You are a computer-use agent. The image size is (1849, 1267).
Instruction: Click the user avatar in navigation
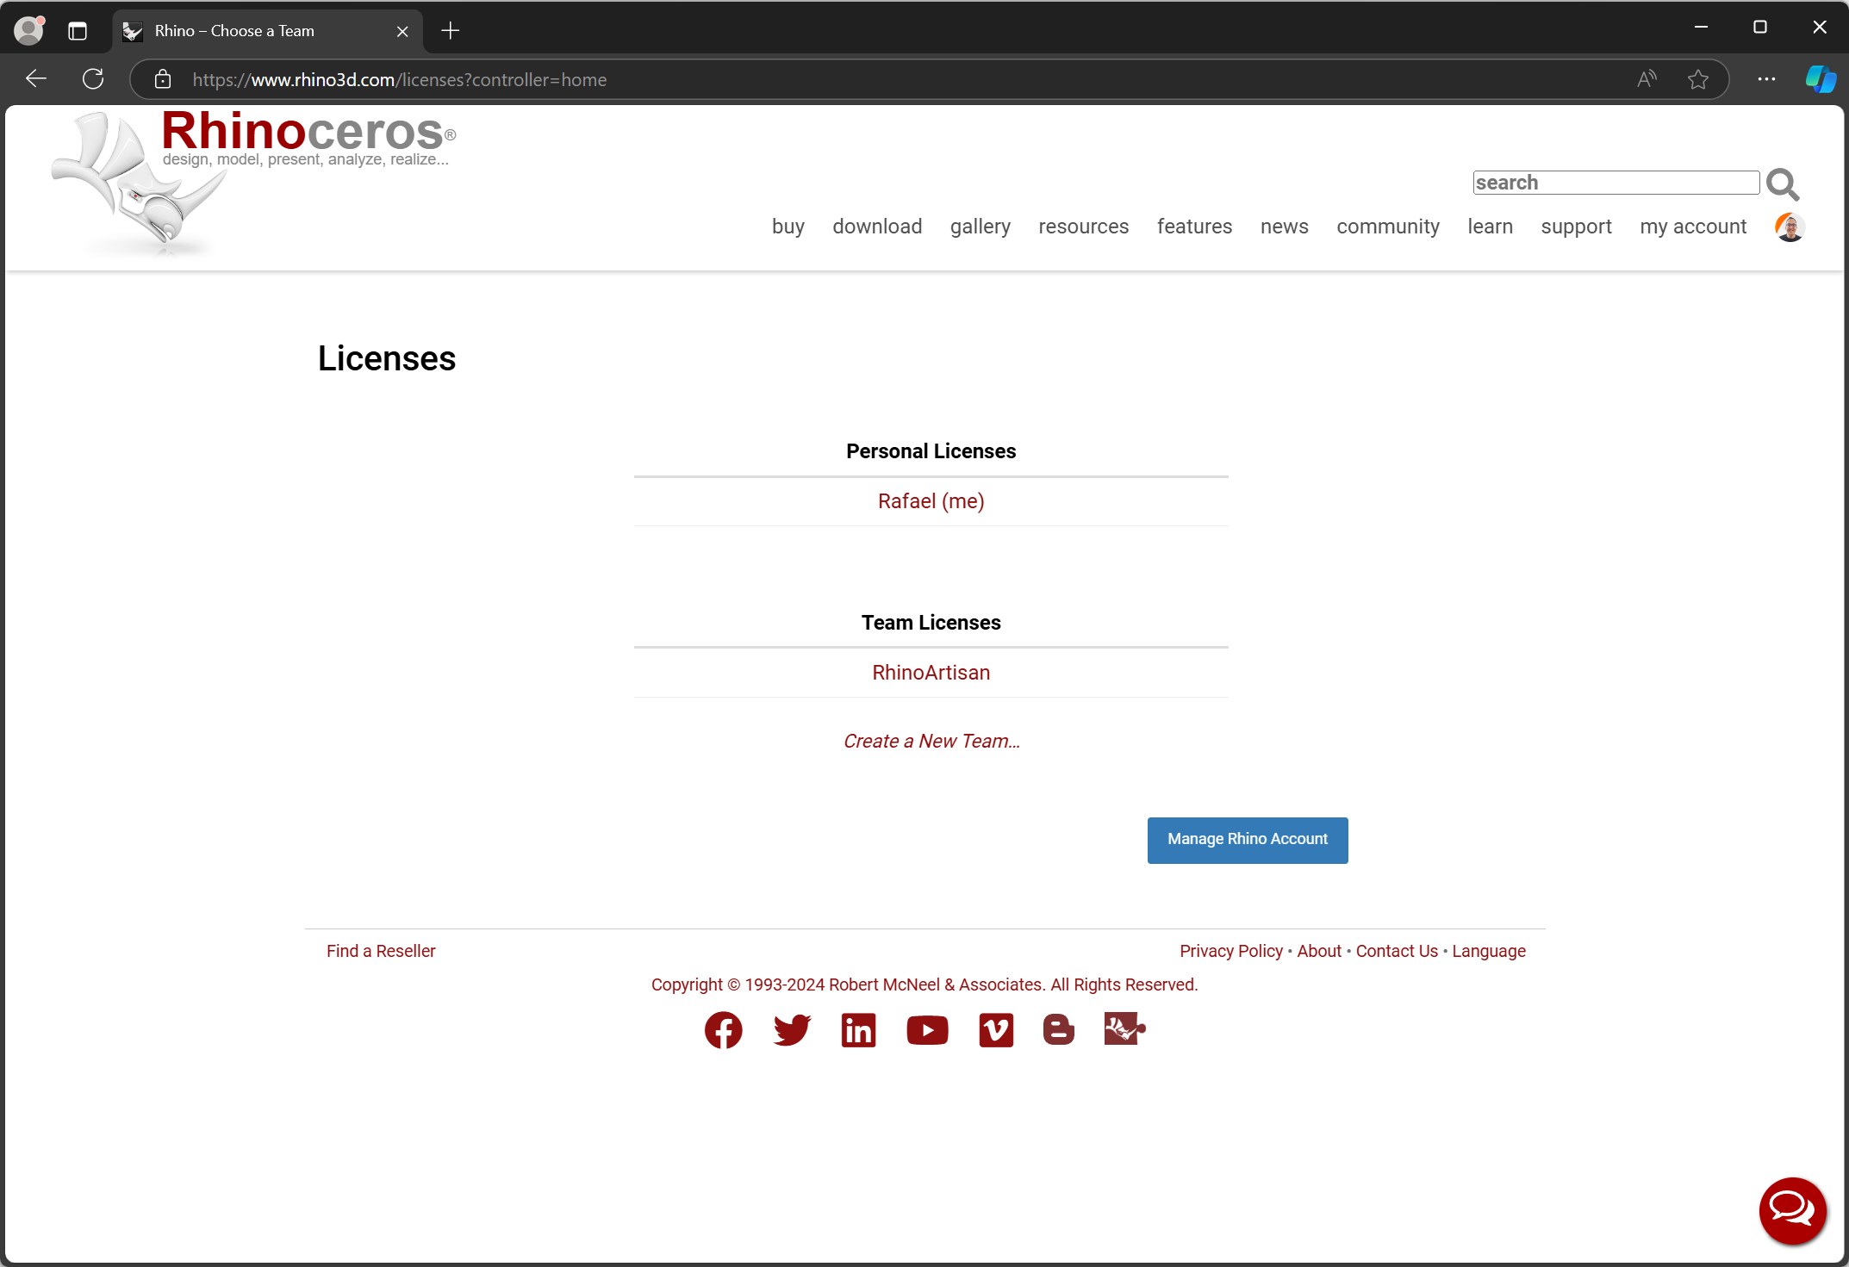[x=1790, y=227]
